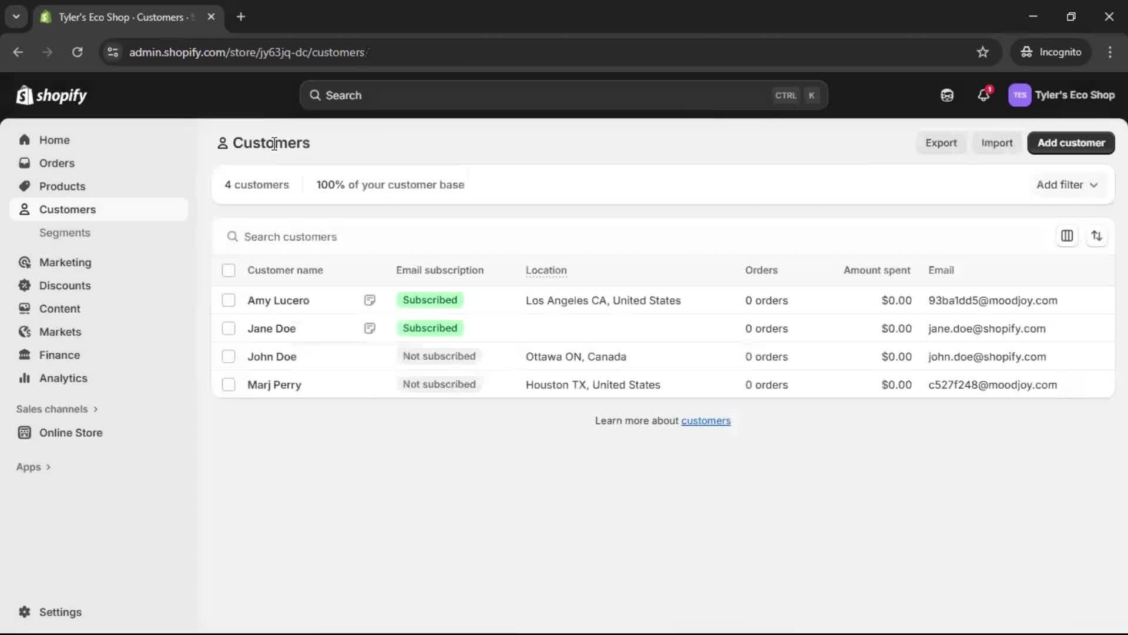The image size is (1128, 635).
Task: Click the Add customer button
Action: tap(1070, 143)
